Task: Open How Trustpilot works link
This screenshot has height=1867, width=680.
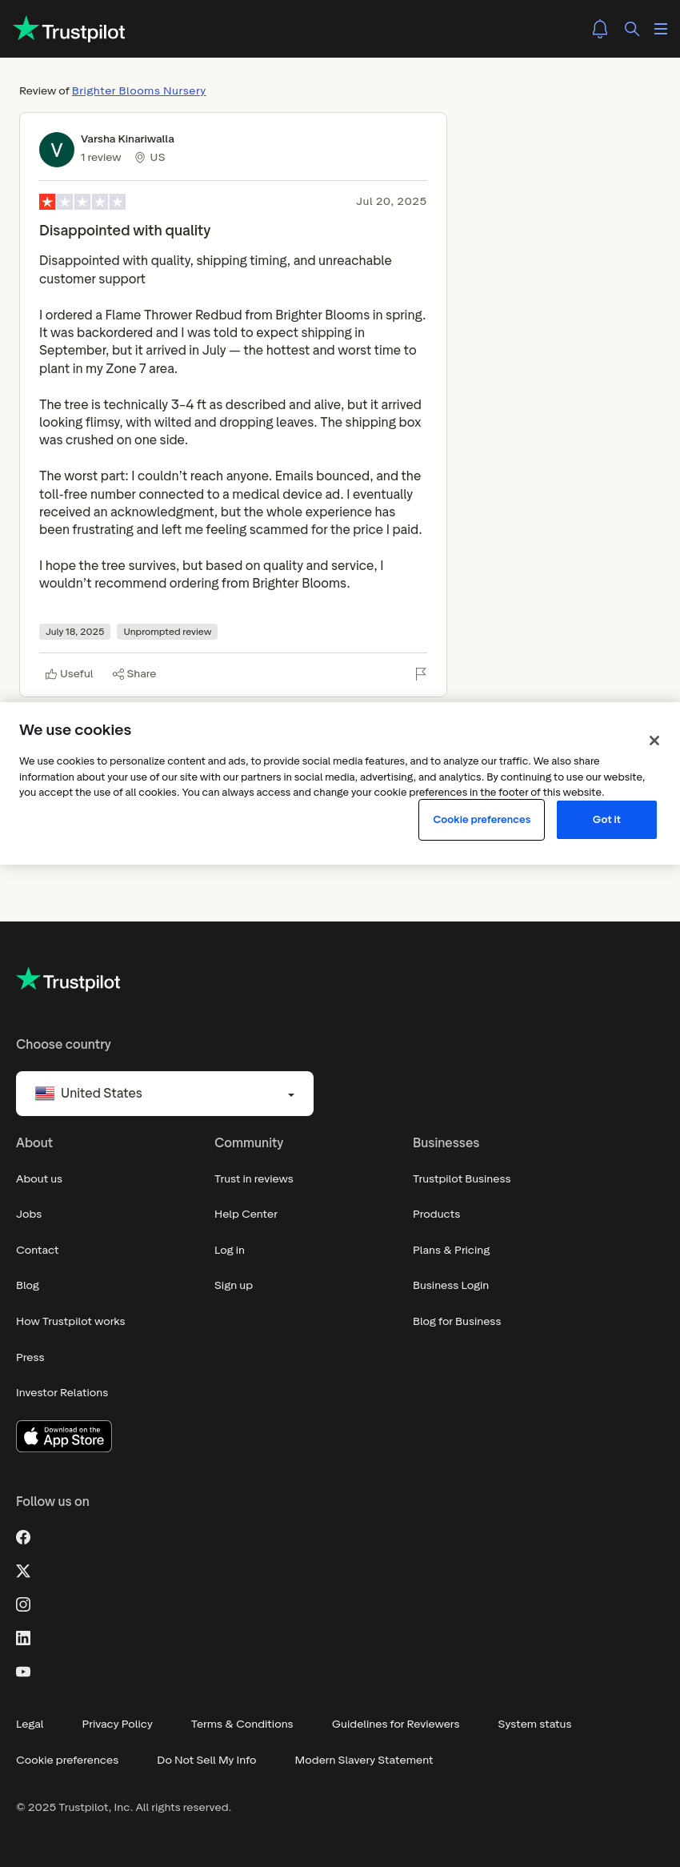Action: coord(70,1322)
